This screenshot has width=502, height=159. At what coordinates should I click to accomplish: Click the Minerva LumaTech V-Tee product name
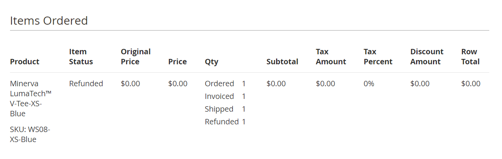pos(31,99)
